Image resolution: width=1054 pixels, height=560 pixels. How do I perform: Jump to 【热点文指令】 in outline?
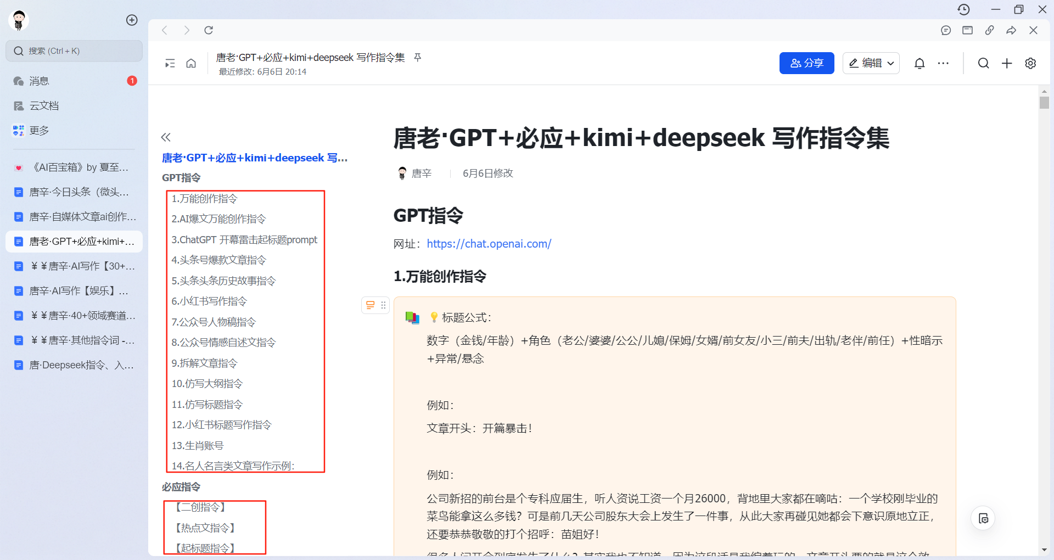point(205,528)
